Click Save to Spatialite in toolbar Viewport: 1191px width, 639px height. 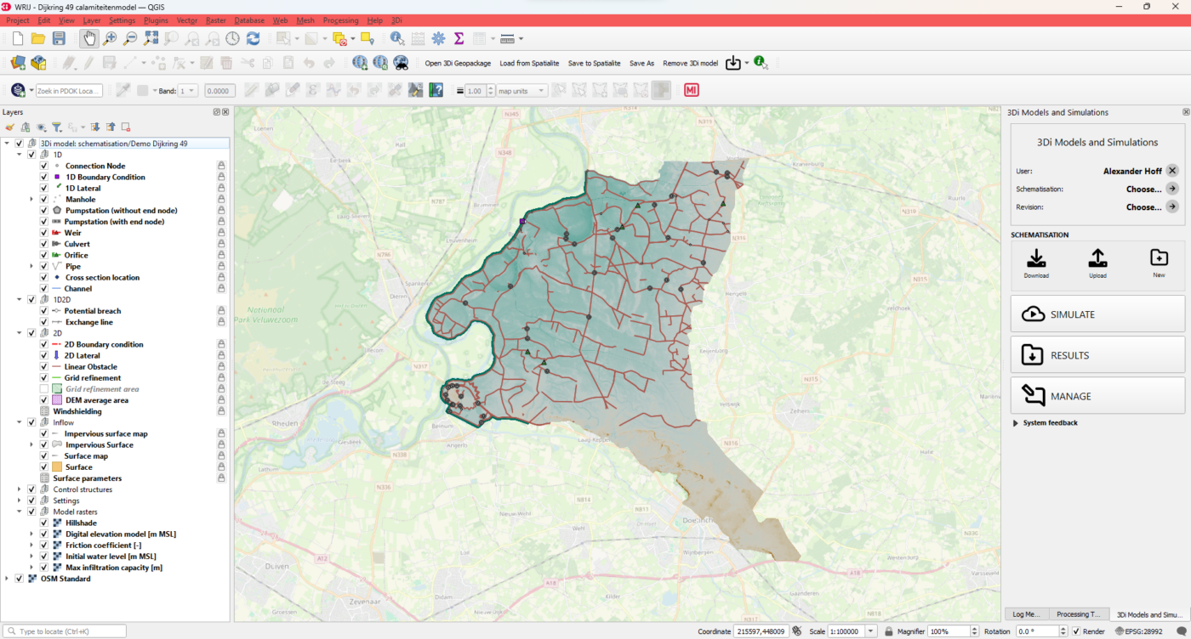tap(594, 62)
